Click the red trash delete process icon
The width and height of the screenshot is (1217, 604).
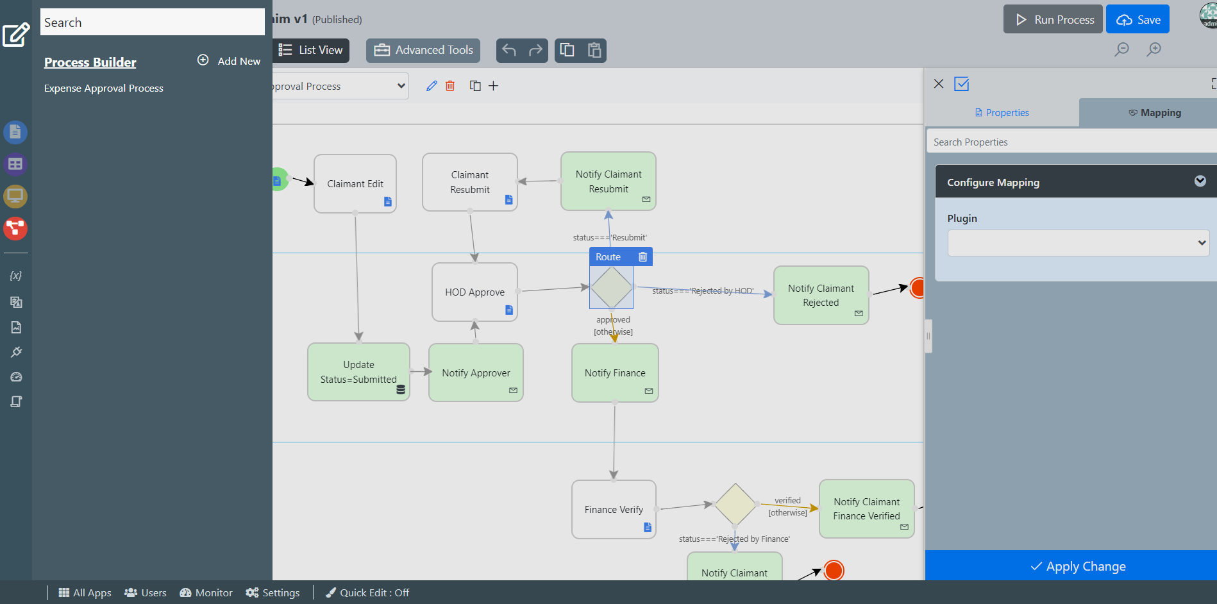[450, 86]
